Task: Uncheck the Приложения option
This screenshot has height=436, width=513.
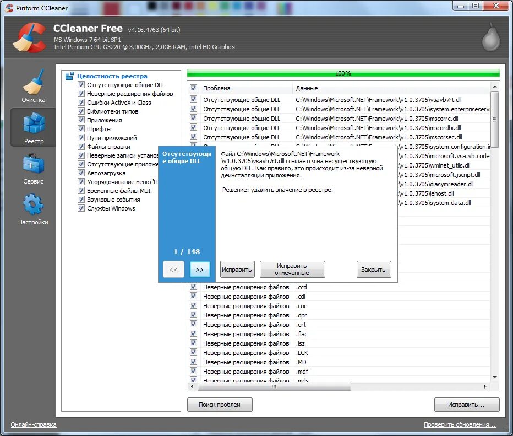Action: coord(81,120)
